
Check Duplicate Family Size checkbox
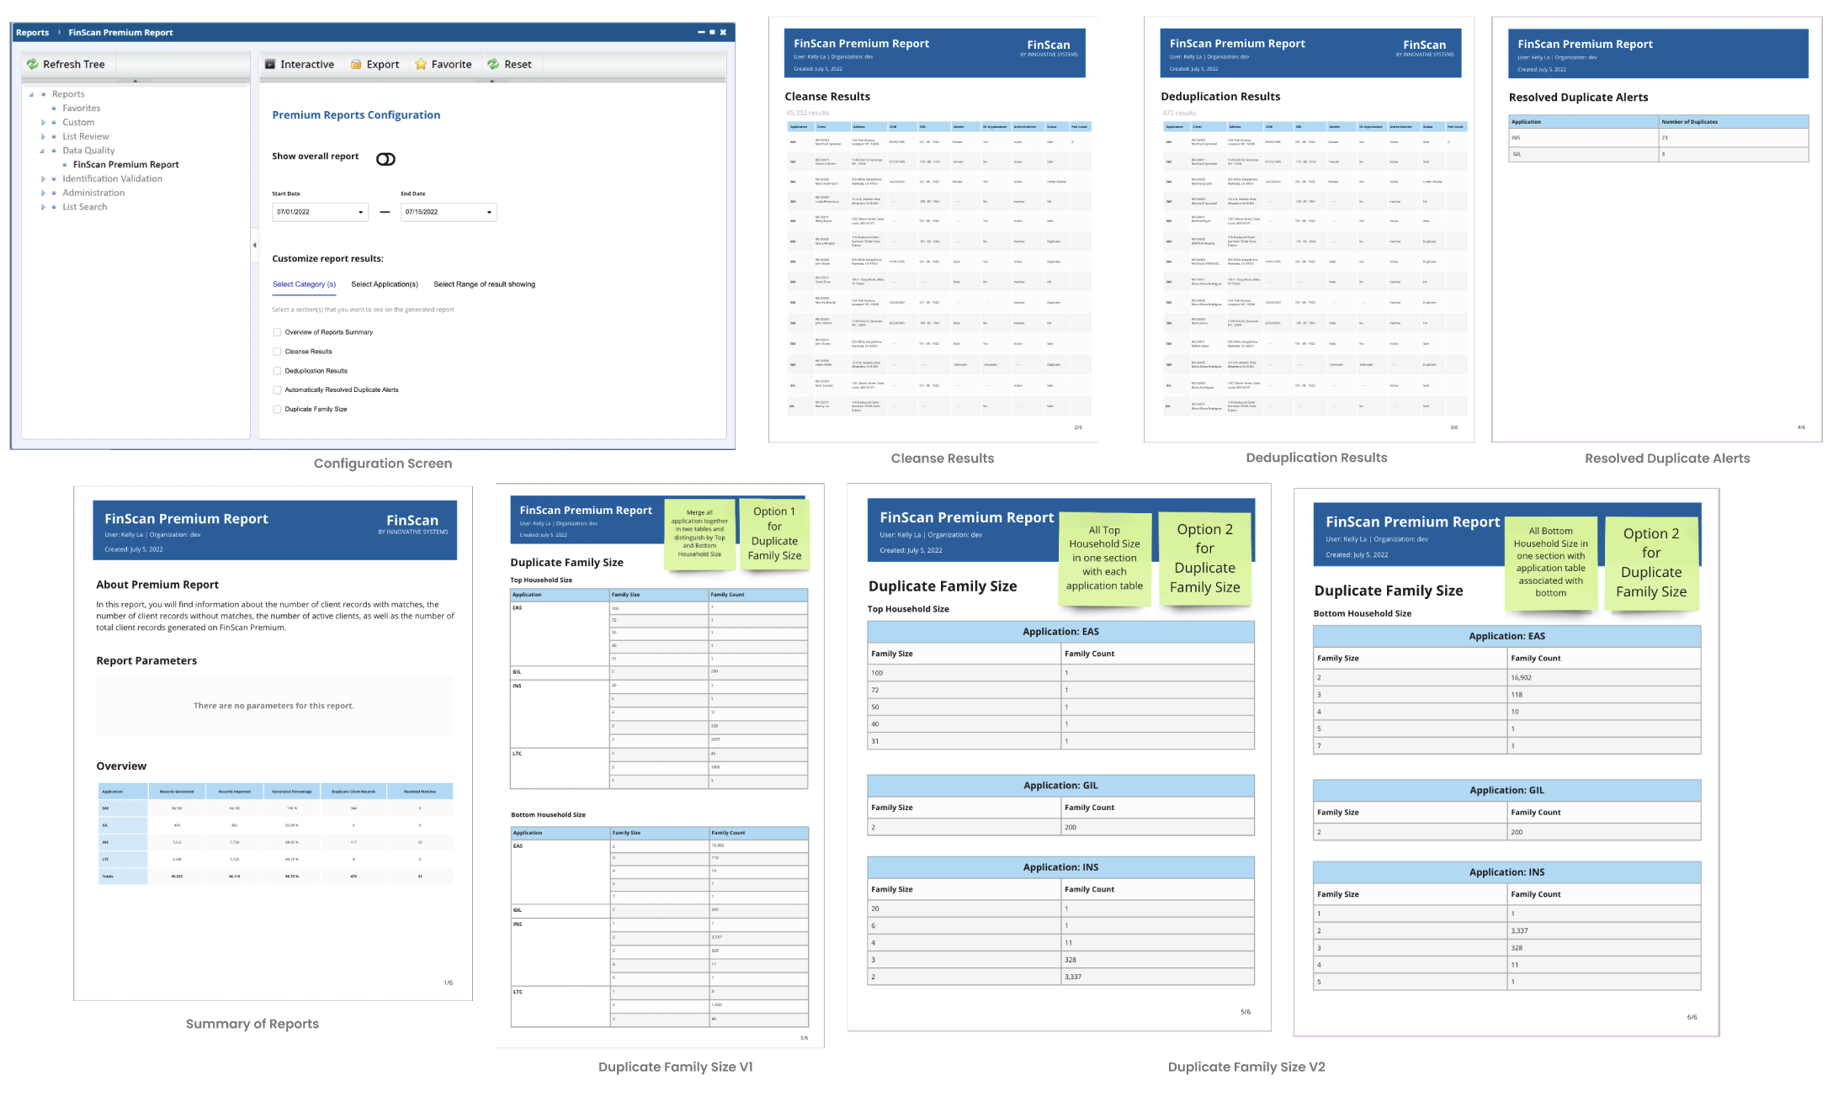click(x=277, y=410)
